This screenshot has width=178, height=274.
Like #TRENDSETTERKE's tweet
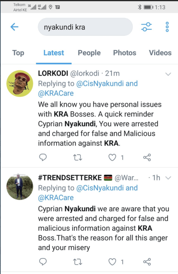tap(112, 262)
